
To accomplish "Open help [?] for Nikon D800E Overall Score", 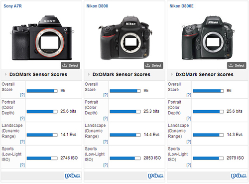I will pyautogui.click(x=189, y=95).
